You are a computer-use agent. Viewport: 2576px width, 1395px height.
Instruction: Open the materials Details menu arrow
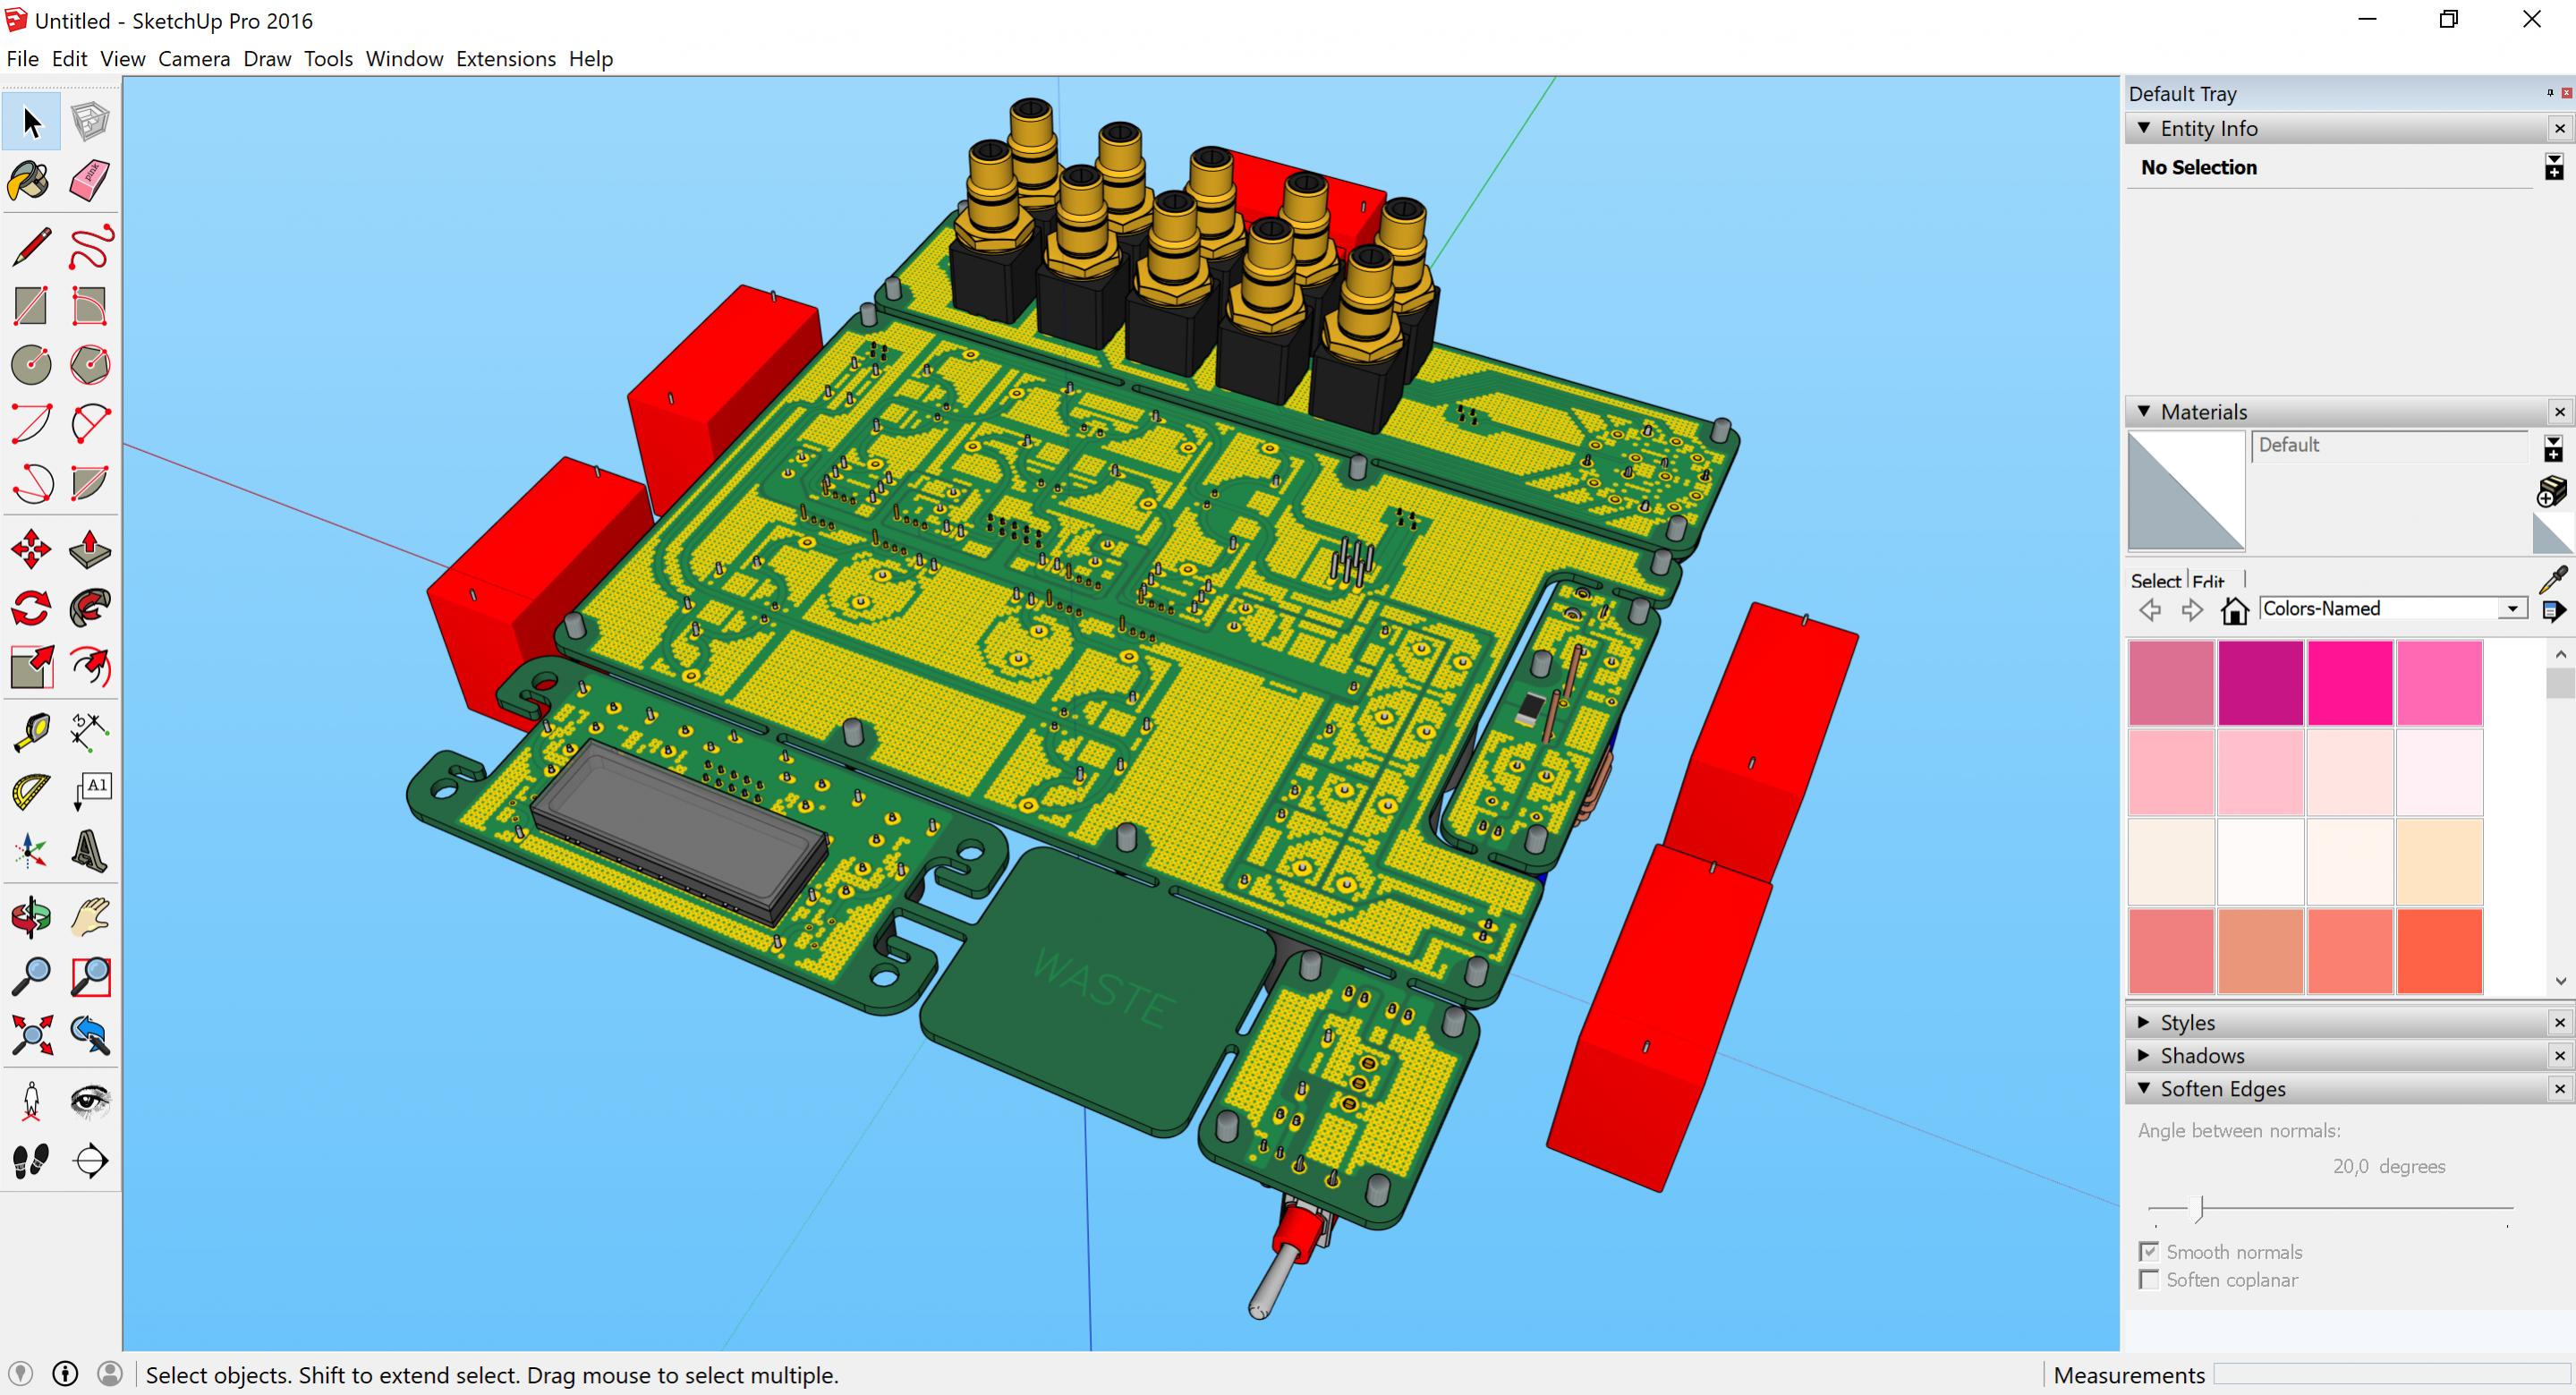2555,610
